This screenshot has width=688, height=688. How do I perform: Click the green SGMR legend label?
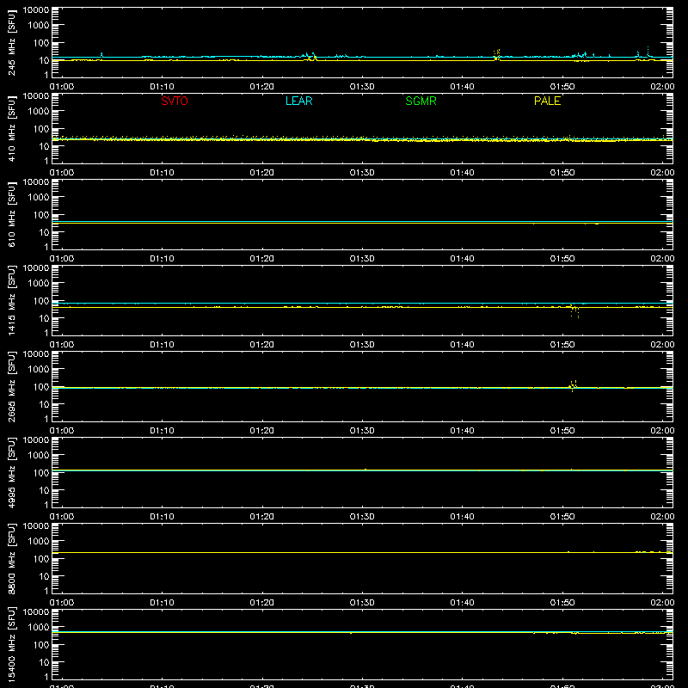pyautogui.click(x=421, y=101)
